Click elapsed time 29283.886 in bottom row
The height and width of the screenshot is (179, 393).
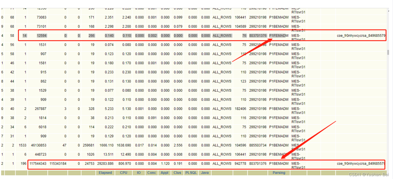tap(105, 164)
